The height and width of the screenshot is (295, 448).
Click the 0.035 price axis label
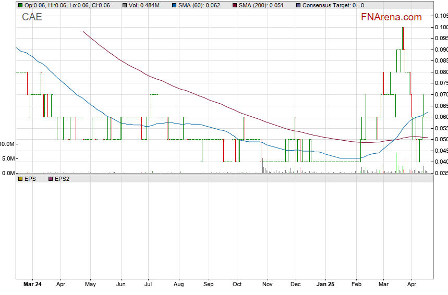coord(441,173)
